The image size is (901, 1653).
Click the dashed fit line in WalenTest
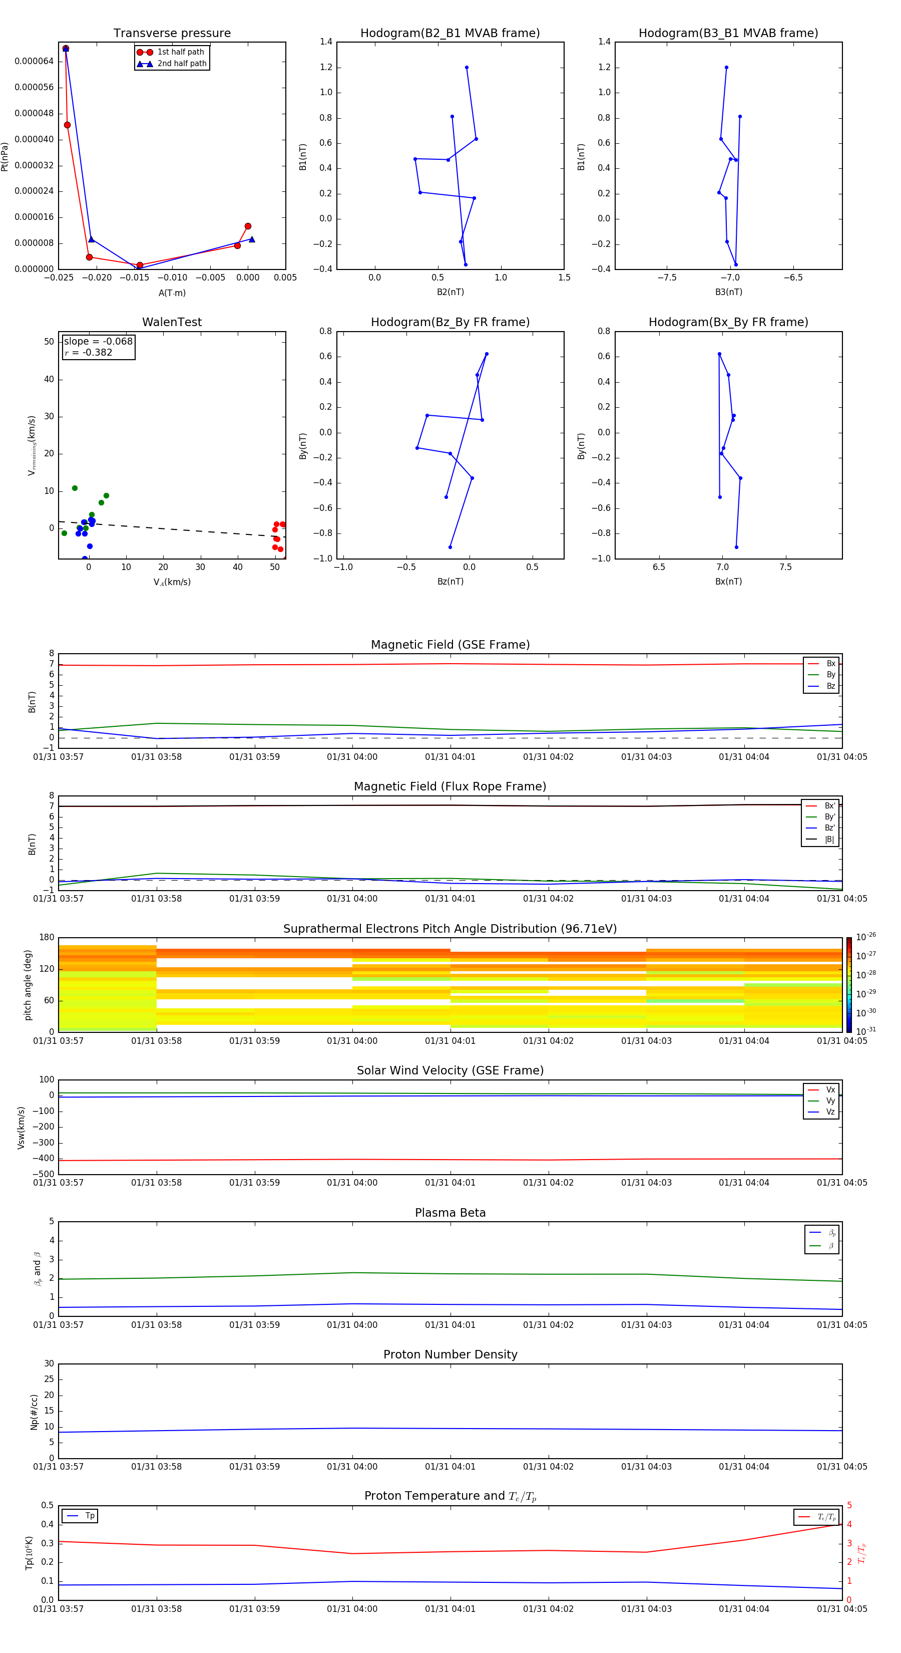[172, 529]
